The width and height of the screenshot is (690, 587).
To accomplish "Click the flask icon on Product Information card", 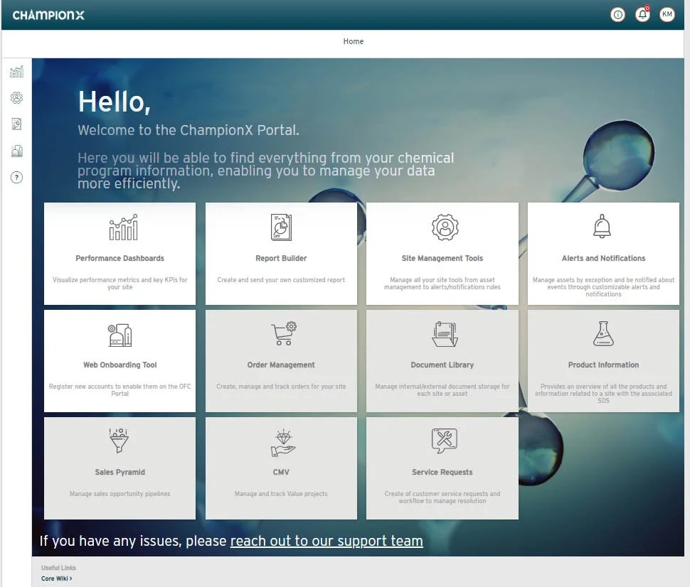I will (x=603, y=333).
